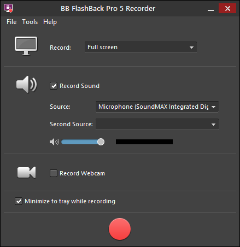Screen dimensions: 240x247
Task: Open the empty Second Source dropdown
Action: (157, 124)
